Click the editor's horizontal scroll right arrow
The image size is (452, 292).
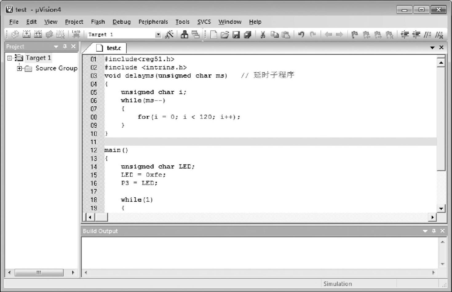(x=432, y=217)
